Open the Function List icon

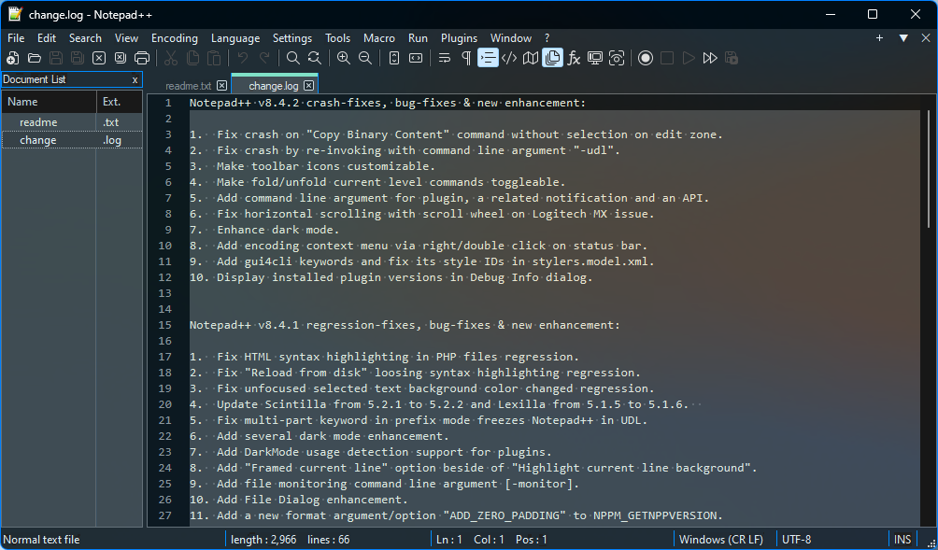574,58
